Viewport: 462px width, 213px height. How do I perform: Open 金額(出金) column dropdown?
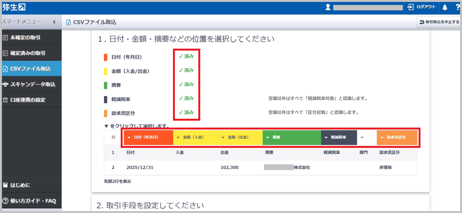240,137
